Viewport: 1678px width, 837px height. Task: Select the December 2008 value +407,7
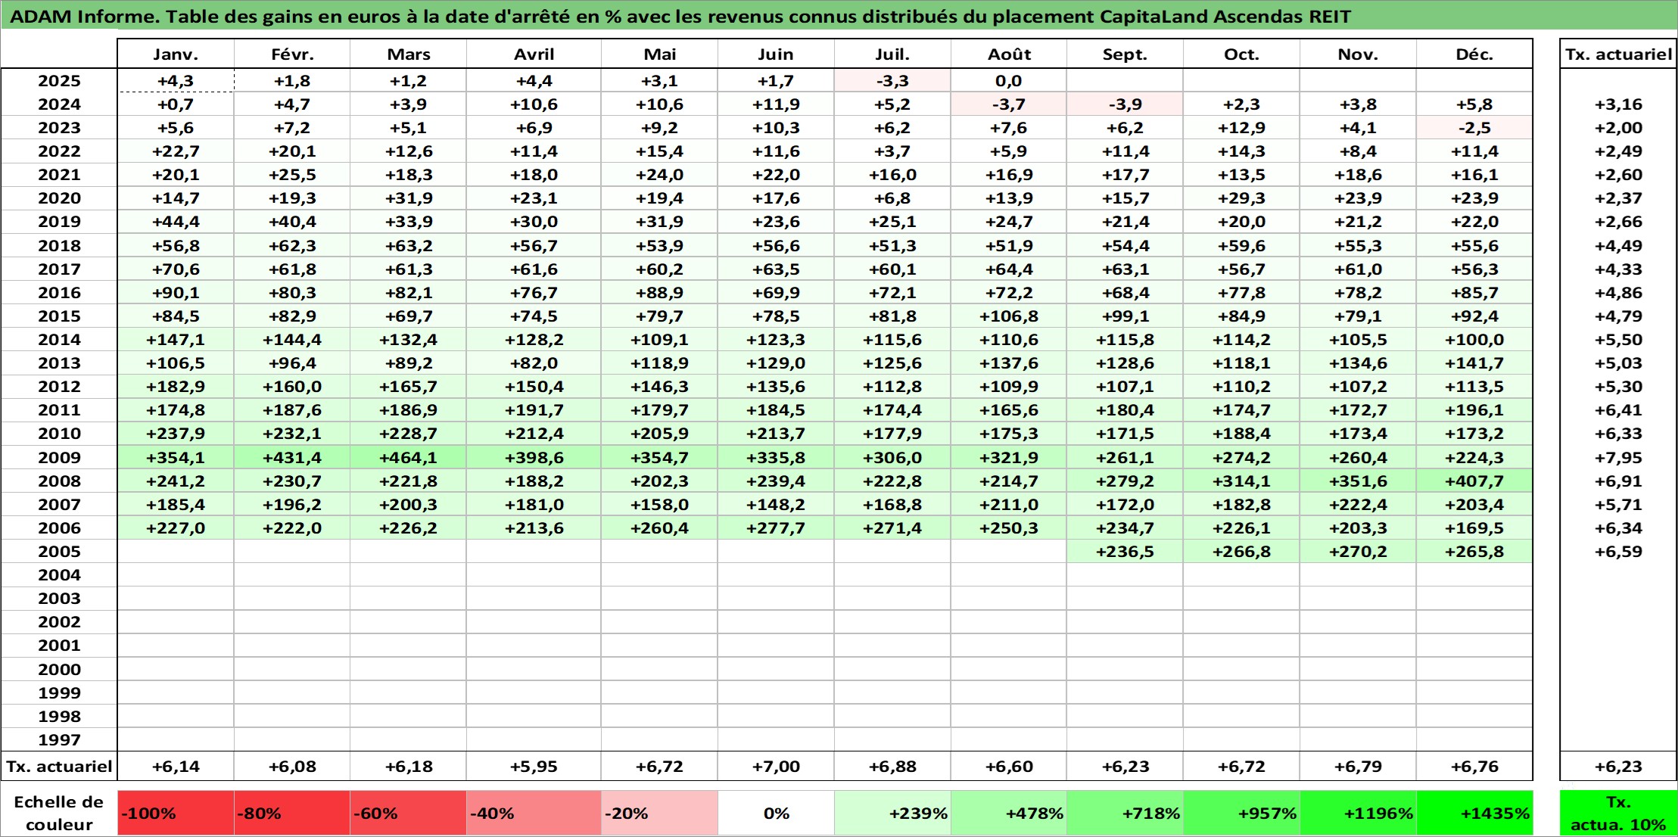coord(1474,481)
